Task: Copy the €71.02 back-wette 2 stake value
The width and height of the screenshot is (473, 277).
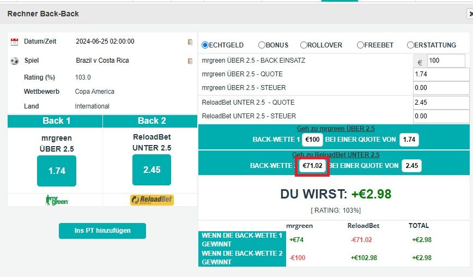Action: point(312,166)
